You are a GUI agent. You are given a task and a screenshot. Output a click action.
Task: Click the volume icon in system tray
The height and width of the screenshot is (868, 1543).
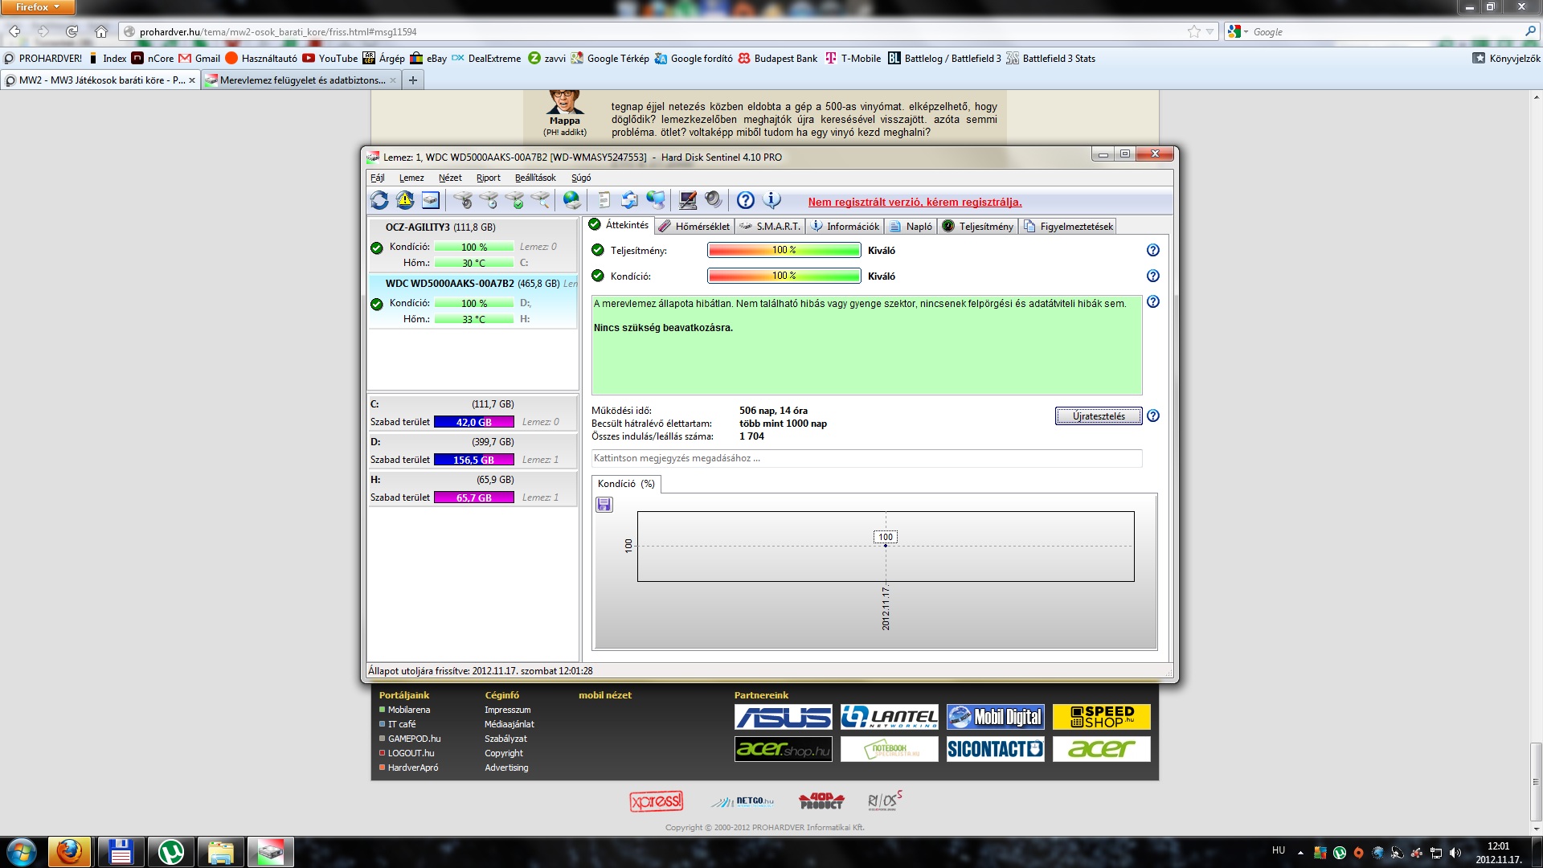1455,853
